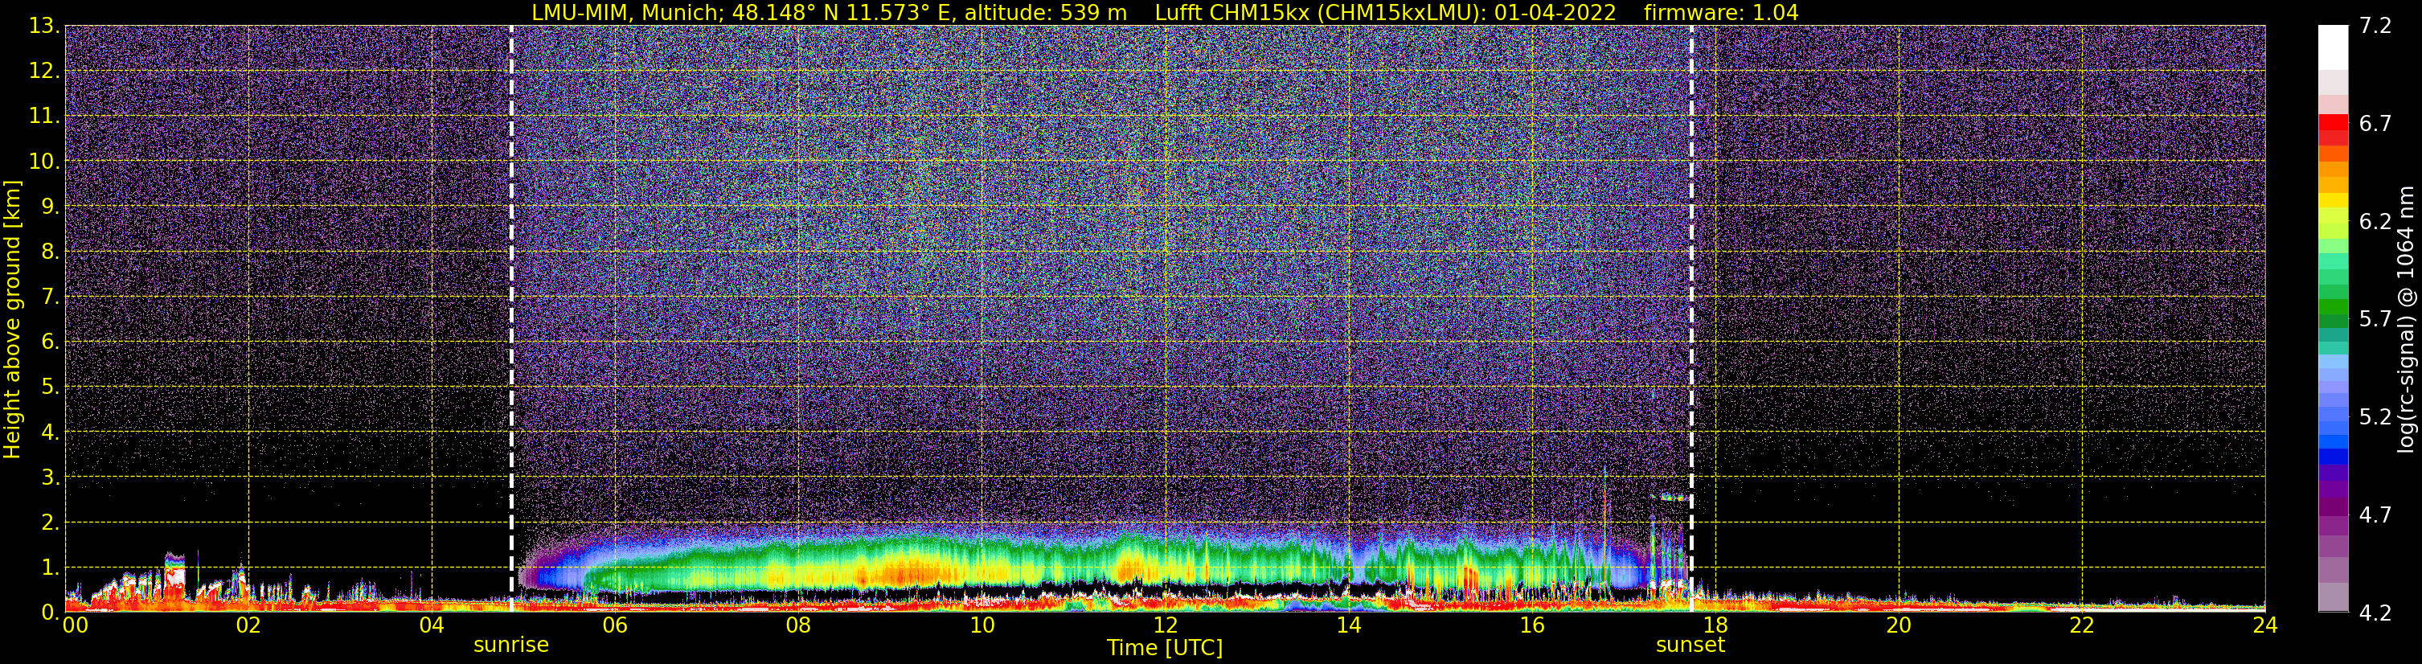Click the '10' time tick label
Screen dimensions: 2422x664
coord(982,625)
